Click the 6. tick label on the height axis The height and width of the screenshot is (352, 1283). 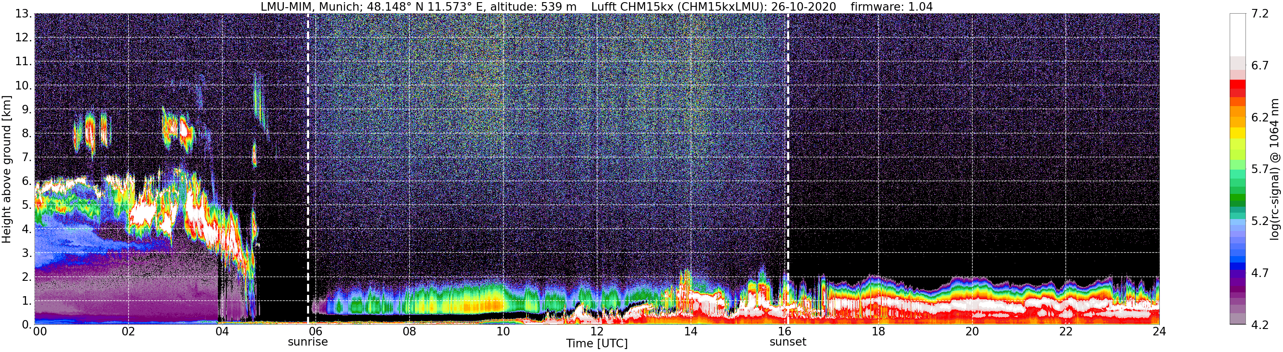click(26, 181)
